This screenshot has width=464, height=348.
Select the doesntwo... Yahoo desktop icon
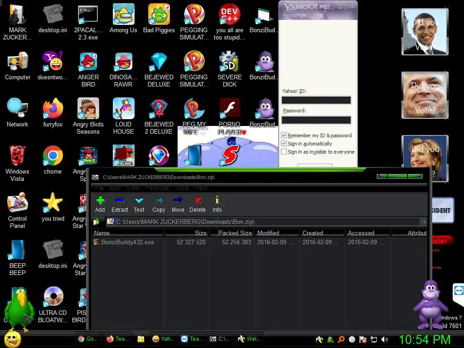tap(53, 66)
